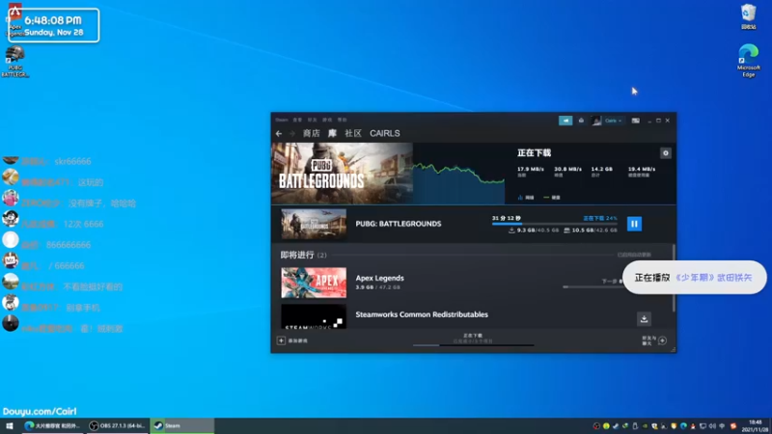
Task: Click the Steam downloads list scrollbar
Action: (674, 278)
